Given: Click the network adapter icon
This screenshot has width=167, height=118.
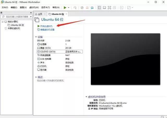Looking at the screenshot, I should pos(39,55).
